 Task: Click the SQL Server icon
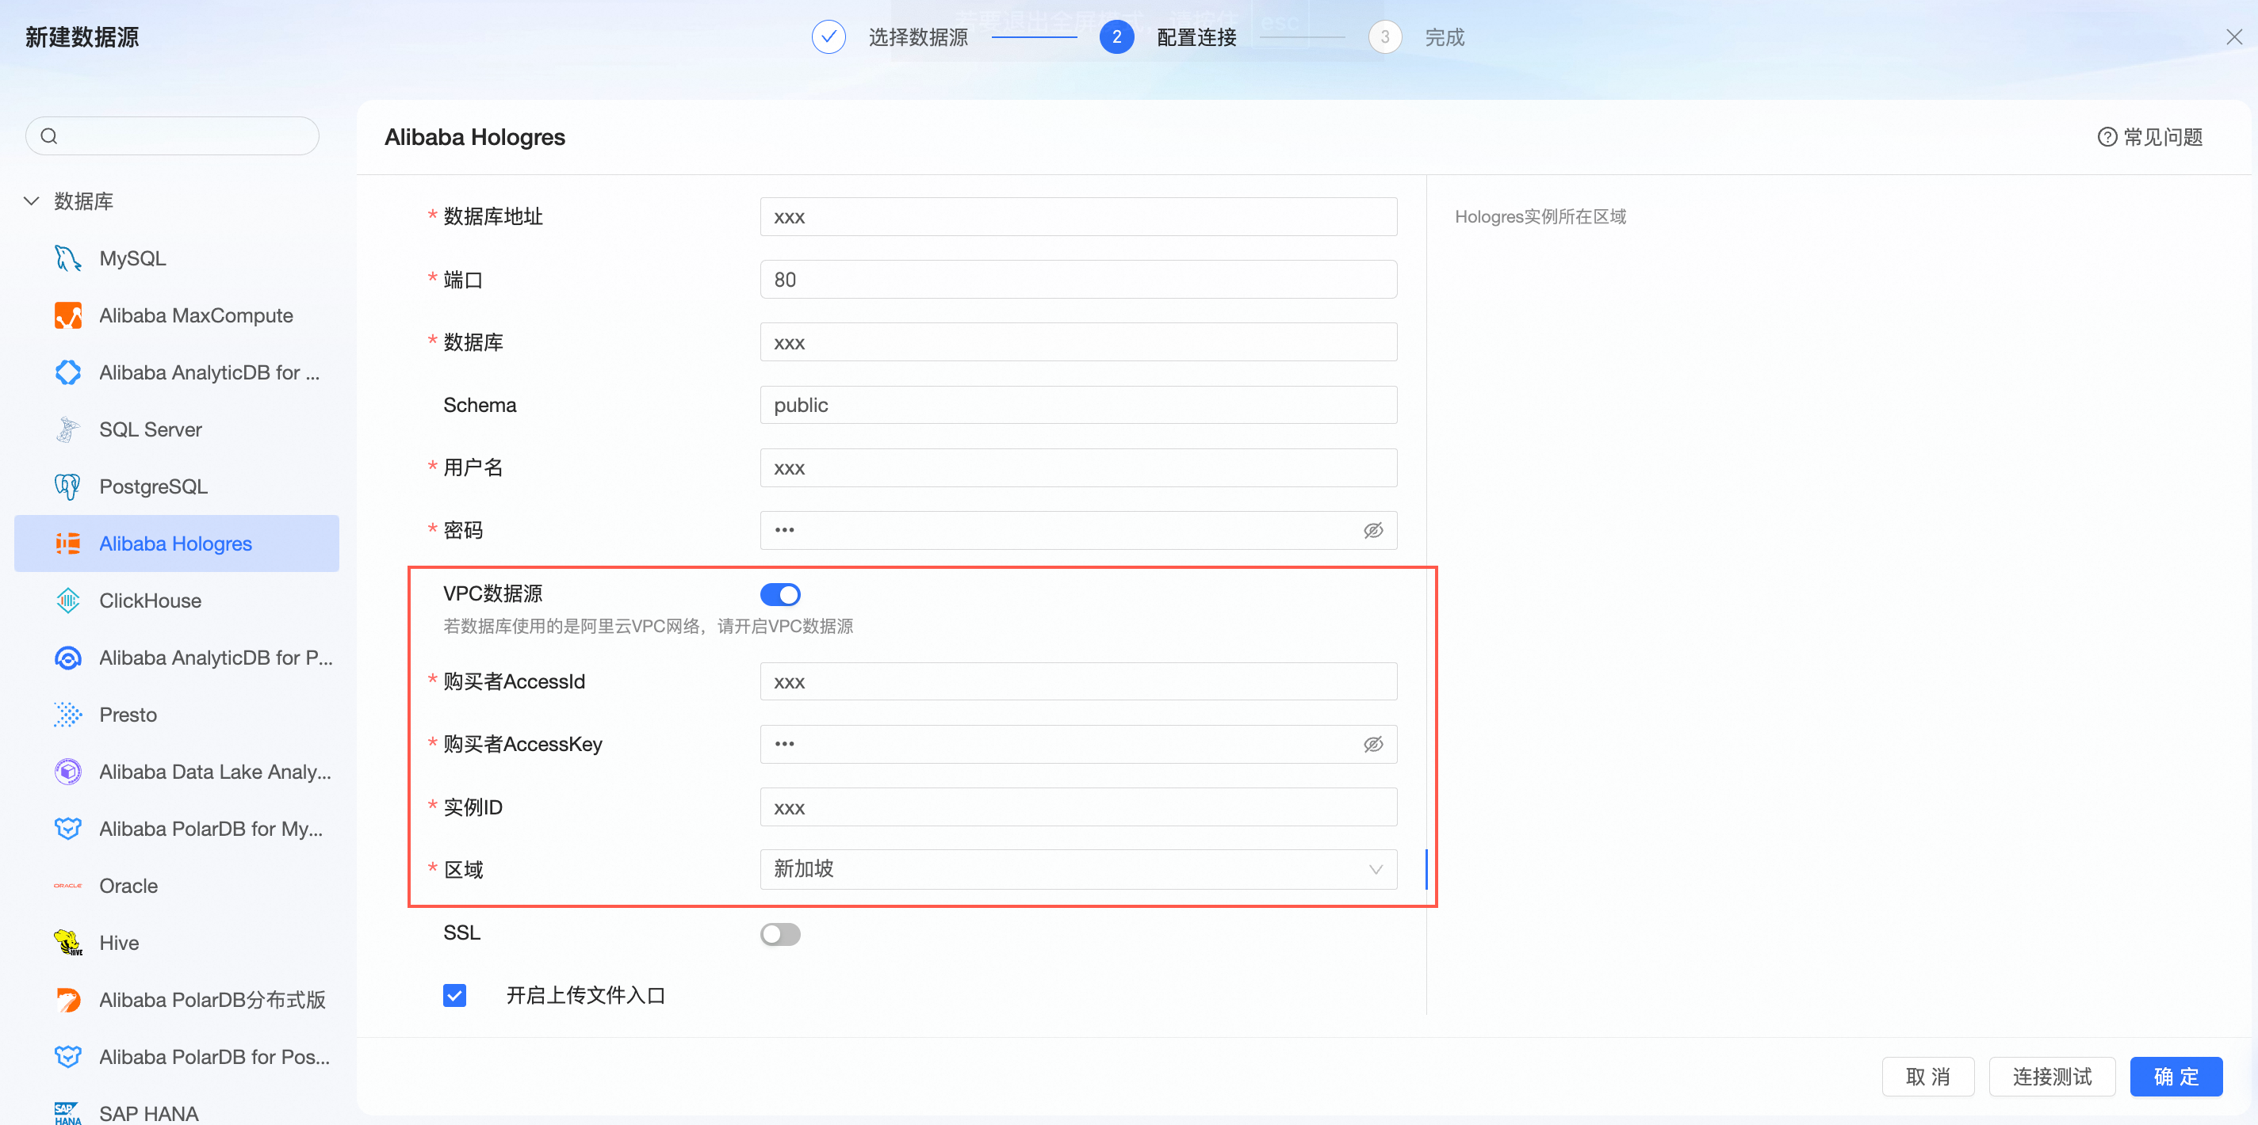point(67,429)
